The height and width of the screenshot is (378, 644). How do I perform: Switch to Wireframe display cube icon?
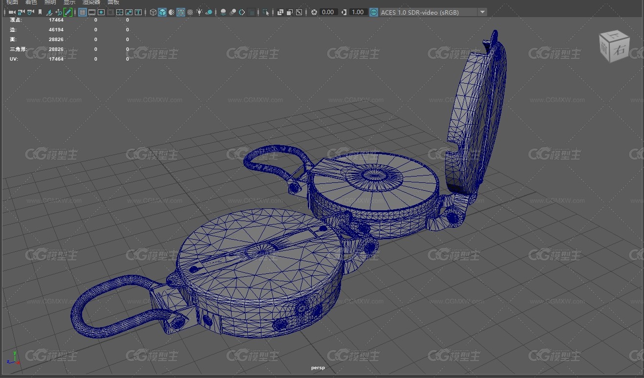click(153, 12)
